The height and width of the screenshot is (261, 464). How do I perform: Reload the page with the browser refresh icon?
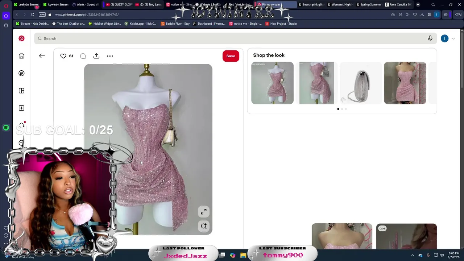click(32, 14)
